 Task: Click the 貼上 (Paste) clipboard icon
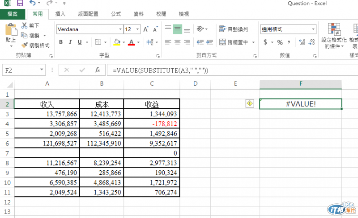(11, 29)
